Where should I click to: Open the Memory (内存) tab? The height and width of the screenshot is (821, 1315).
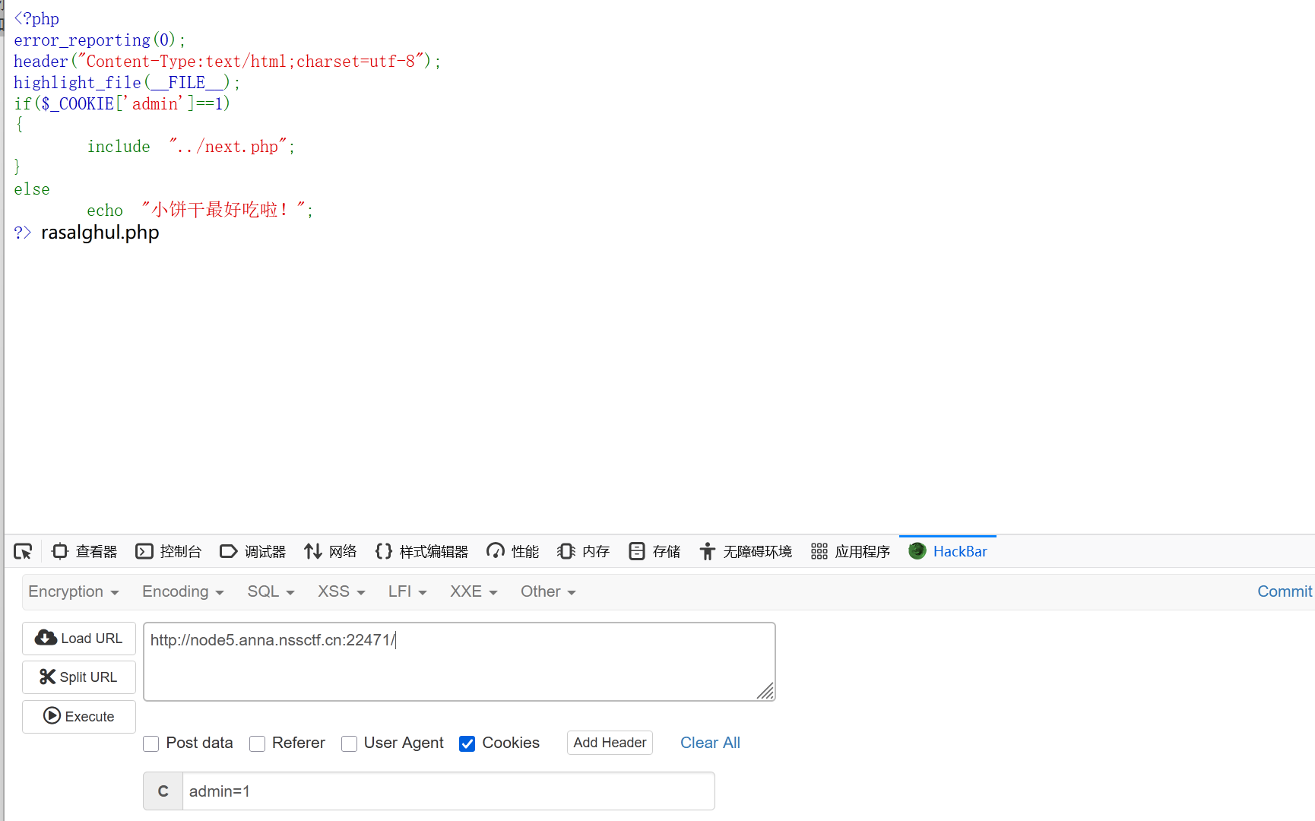[x=583, y=551]
